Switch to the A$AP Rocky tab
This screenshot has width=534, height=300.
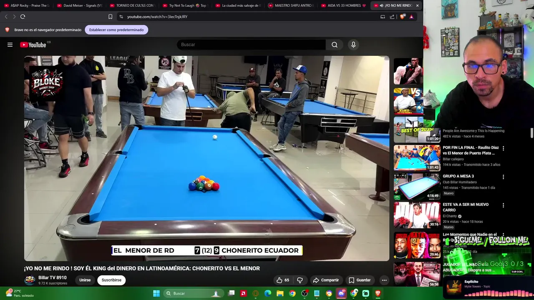[x=27, y=5]
